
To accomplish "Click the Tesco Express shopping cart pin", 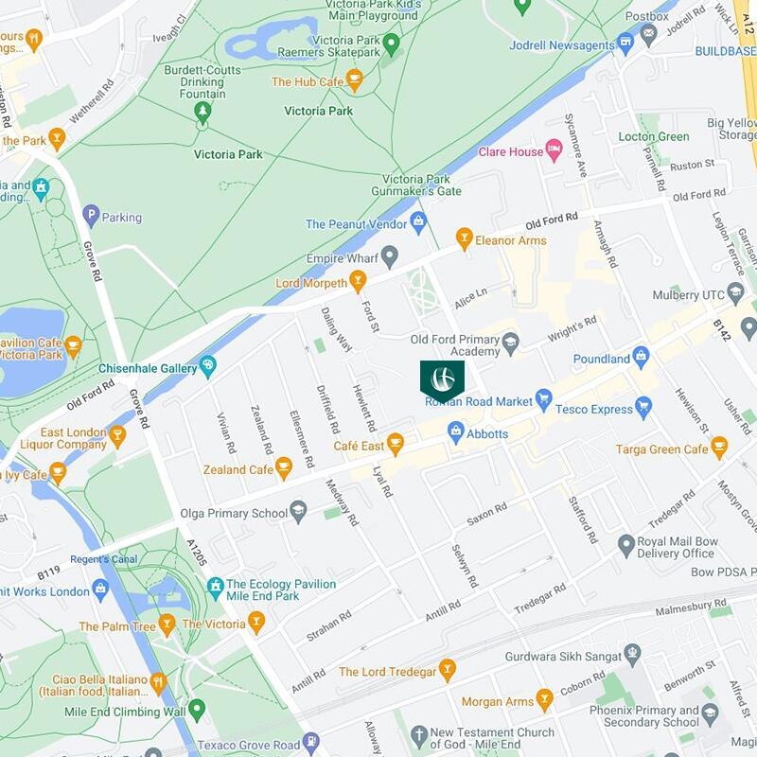I will 643,408.
